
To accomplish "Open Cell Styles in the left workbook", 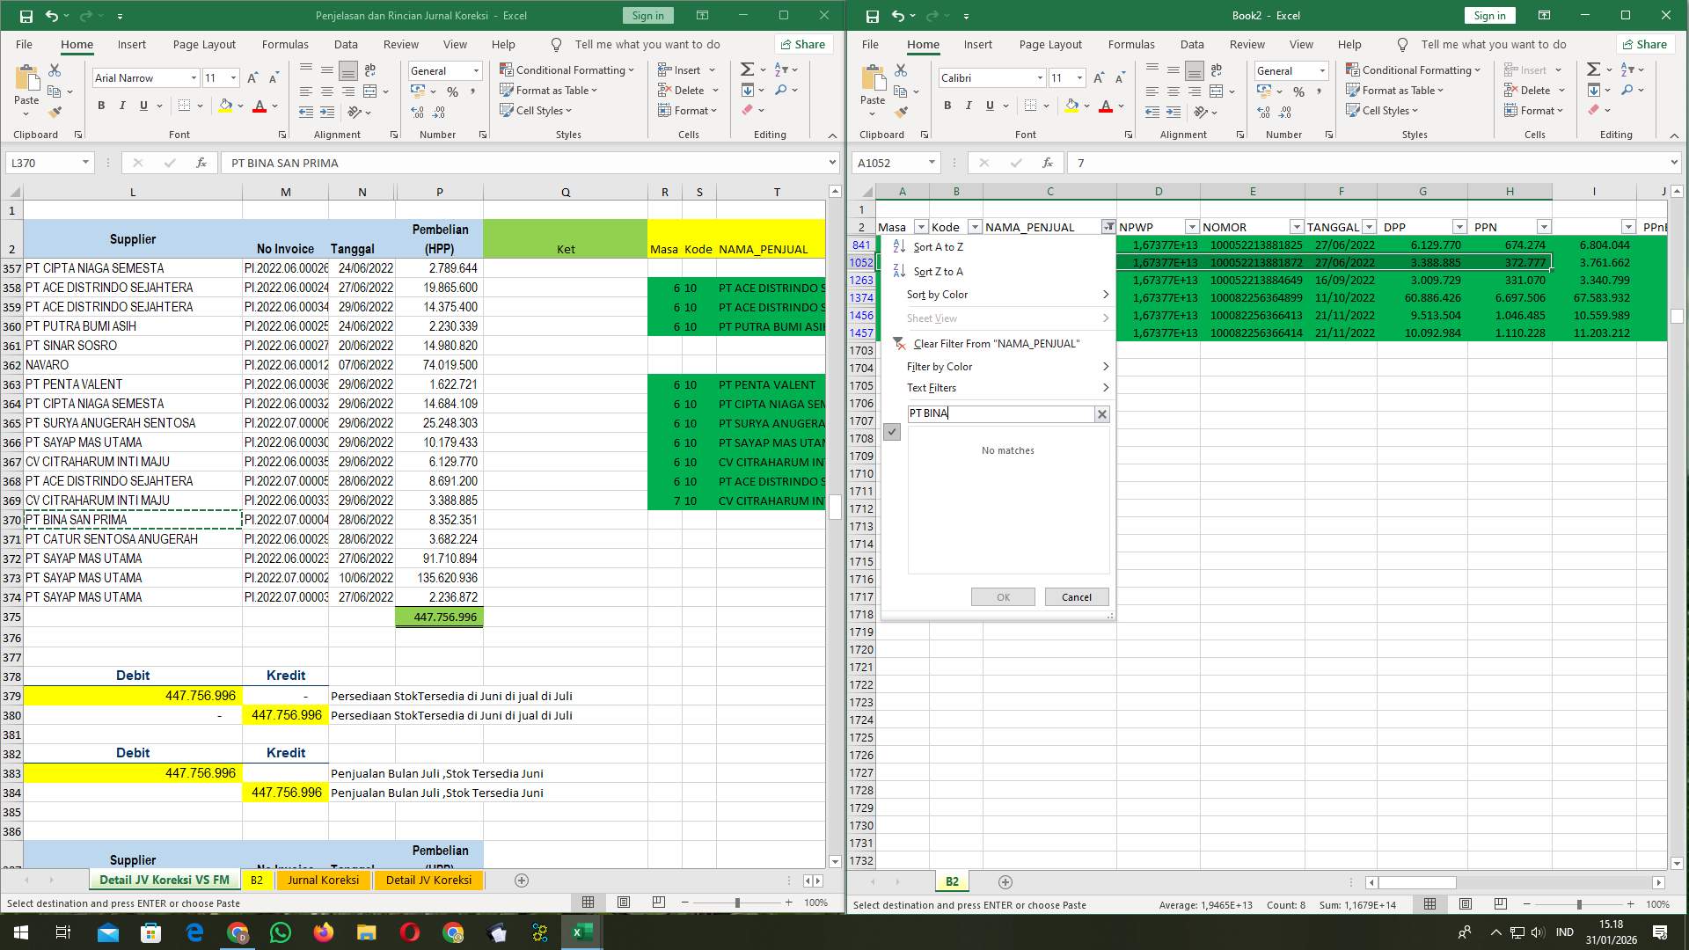I will (537, 110).
